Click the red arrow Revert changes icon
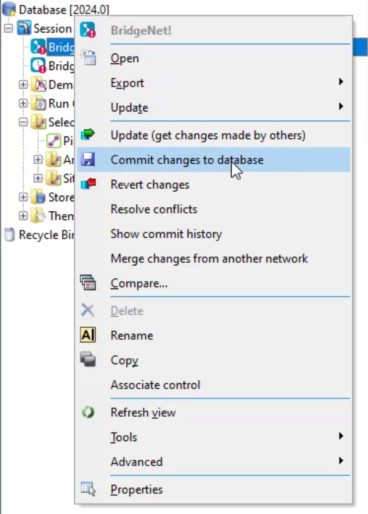This screenshot has height=514, width=368. (88, 184)
